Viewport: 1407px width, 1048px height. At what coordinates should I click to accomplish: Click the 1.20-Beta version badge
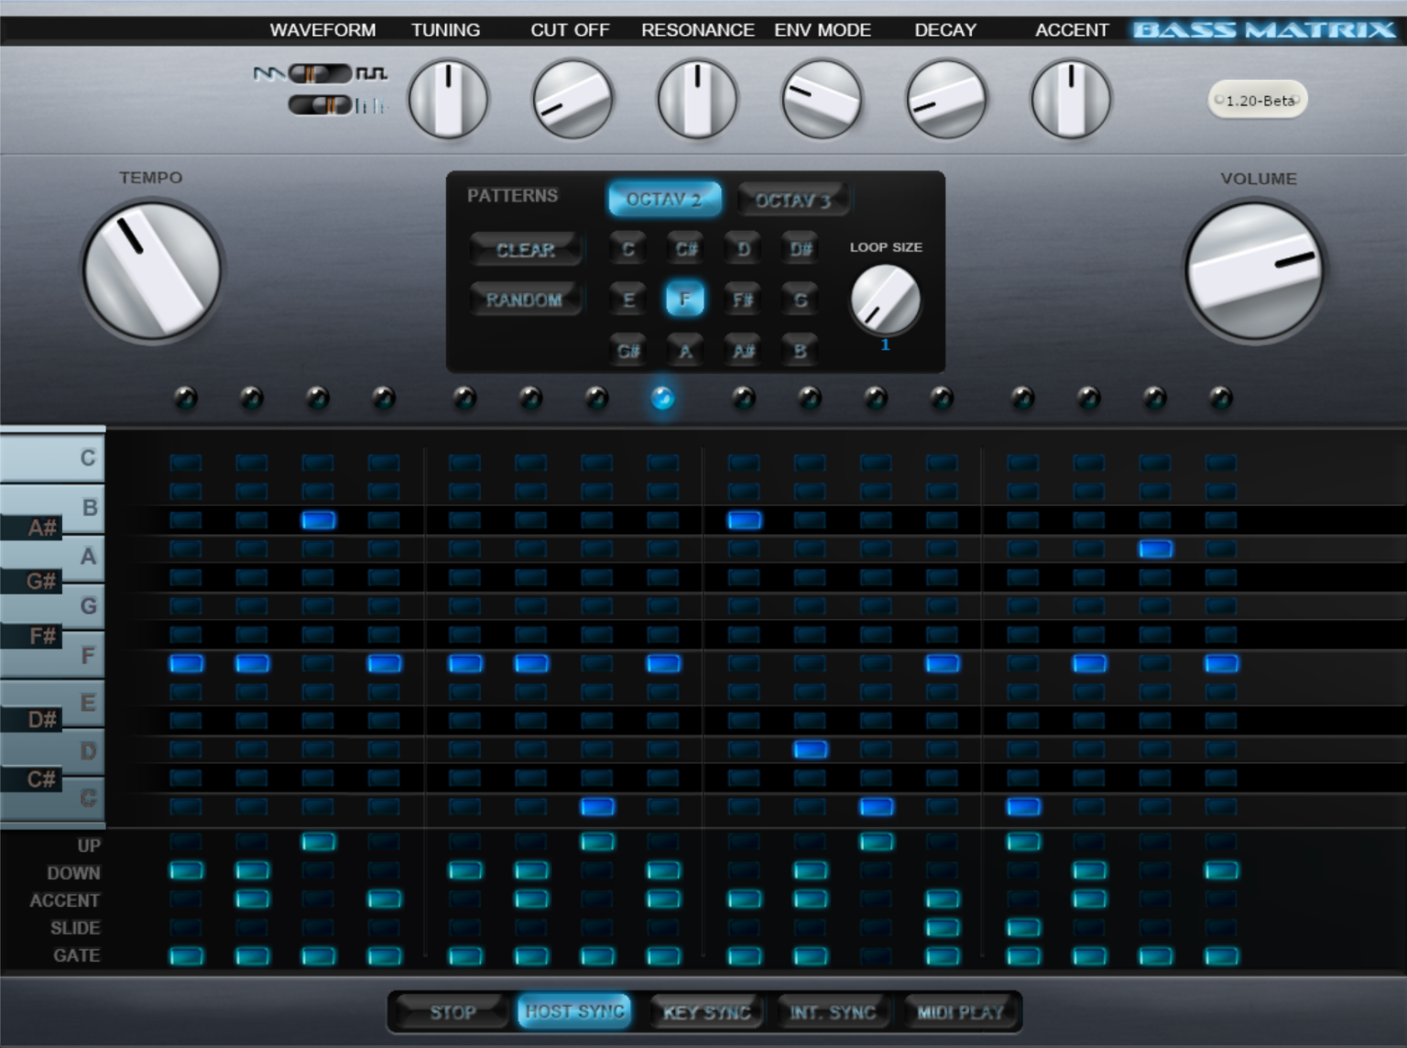click(x=1259, y=100)
